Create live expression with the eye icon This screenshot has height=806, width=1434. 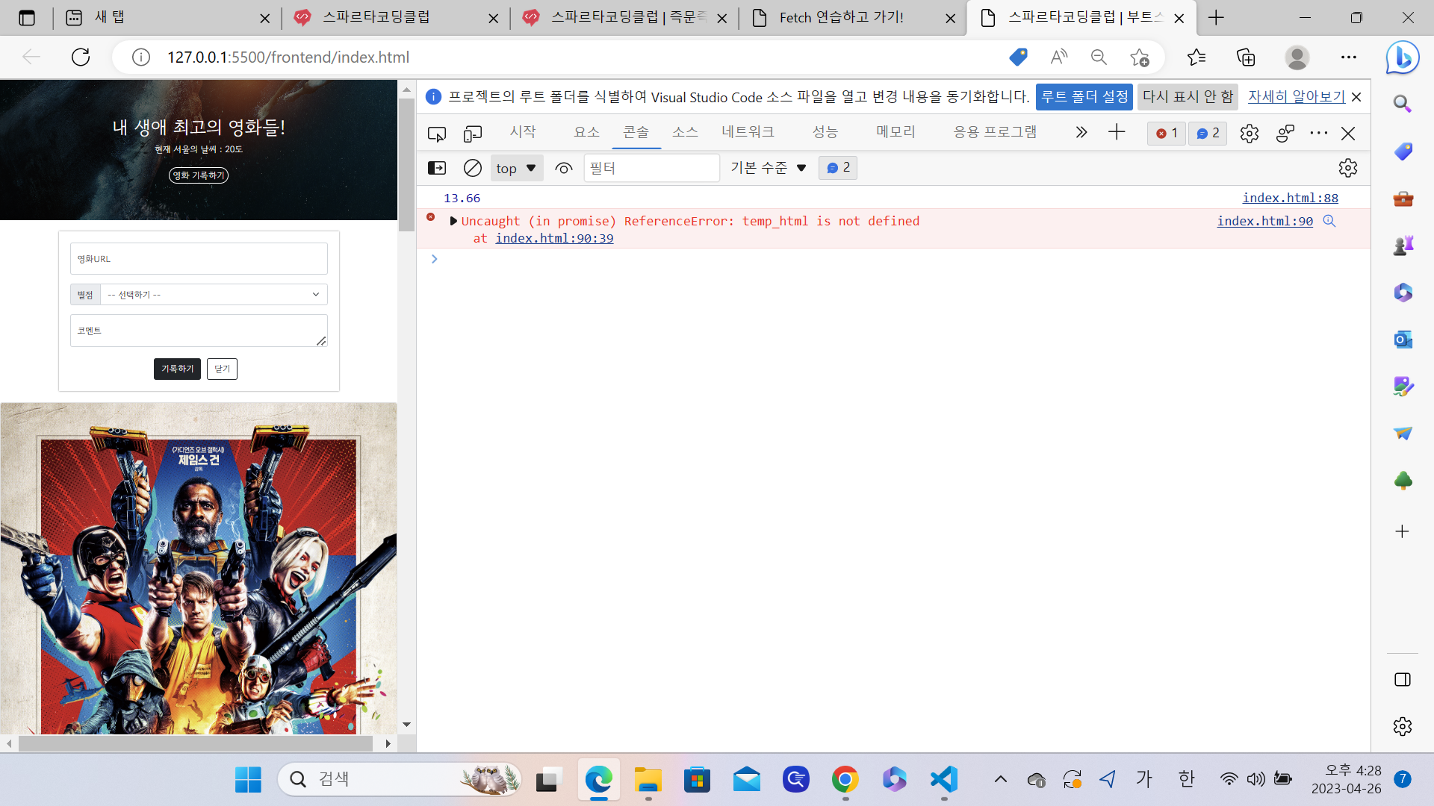(x=564, y=168)
